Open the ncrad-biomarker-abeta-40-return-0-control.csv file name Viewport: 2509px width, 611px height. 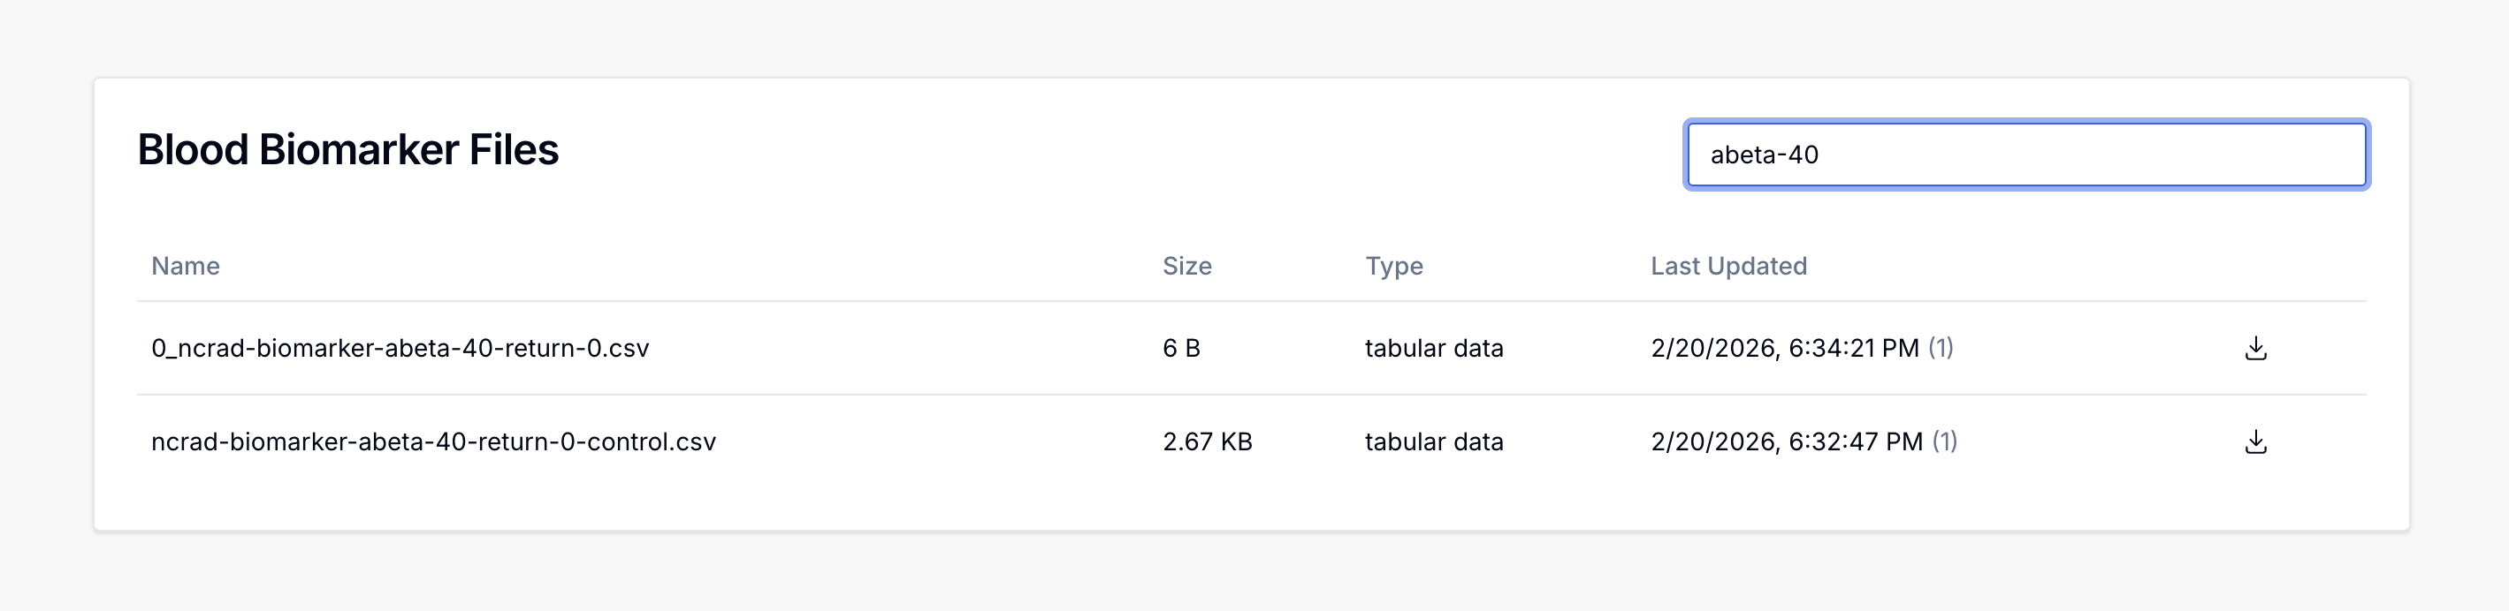[x=433, y=441]
